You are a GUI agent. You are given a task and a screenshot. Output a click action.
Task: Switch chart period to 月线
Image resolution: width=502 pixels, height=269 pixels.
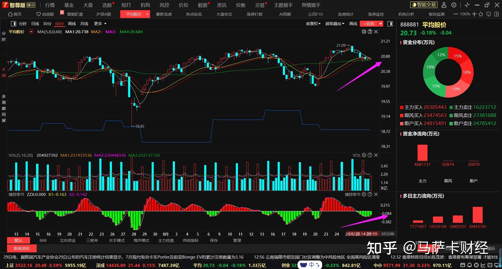(84, 24)
